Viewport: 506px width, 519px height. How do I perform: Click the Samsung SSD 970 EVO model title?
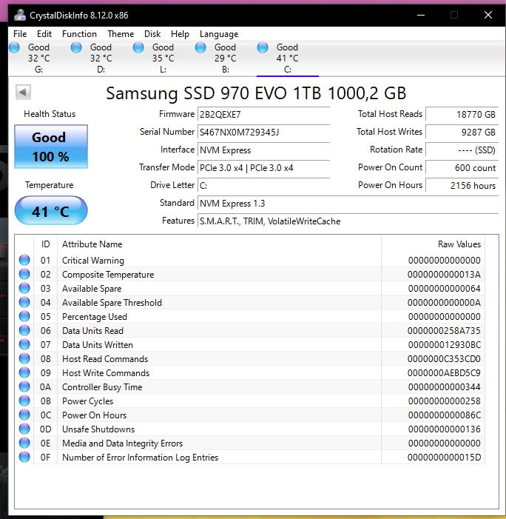pyautogui.click(x=256, y=93)
